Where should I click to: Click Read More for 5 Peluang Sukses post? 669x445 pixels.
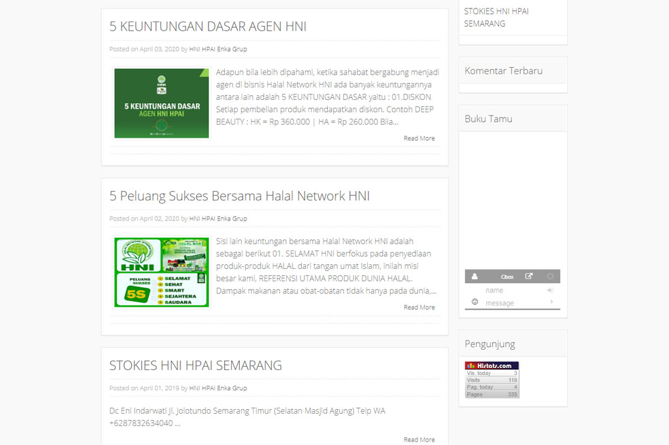click(x=419, y=307)
